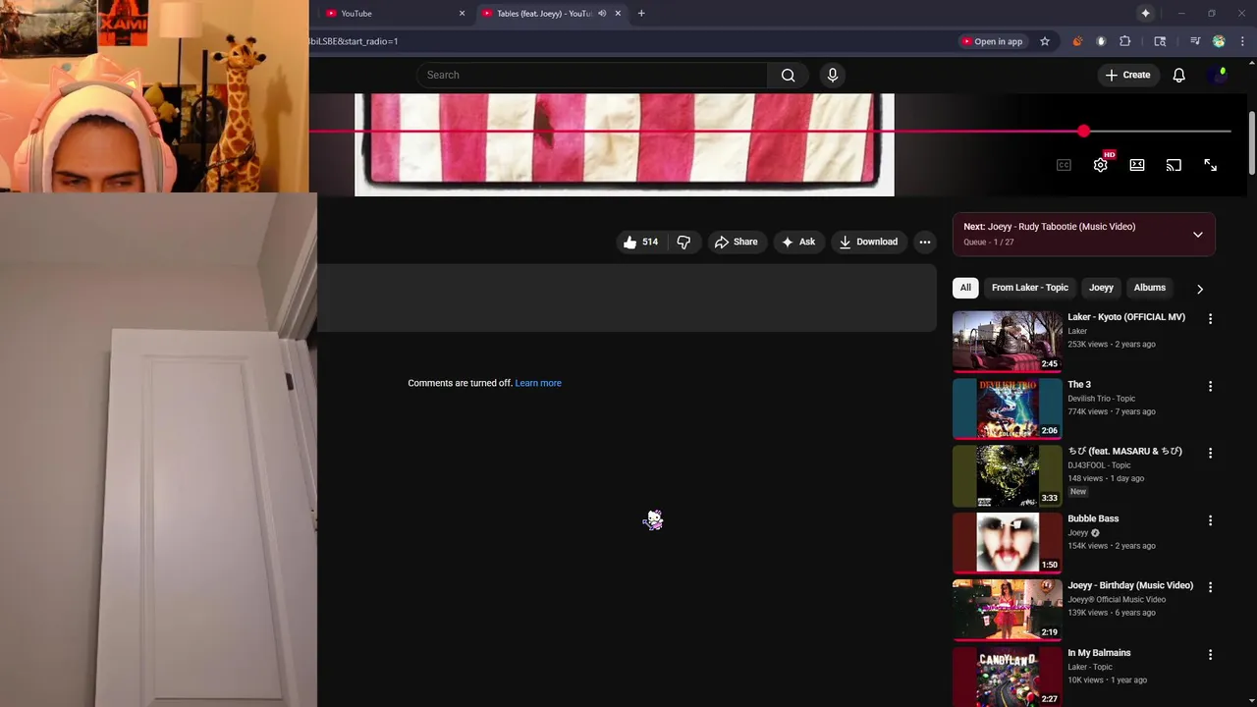Open options for Laker - Kyoto video
This screenshot has height=707, width=1257.
point(1210,319)
